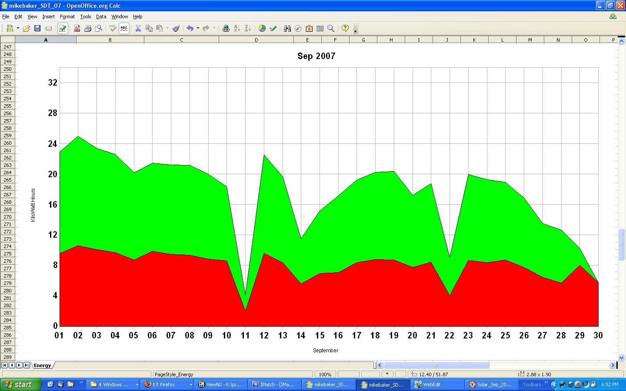Insert a chart using the chart icon

pyautogui.click(x=262, y=28)
